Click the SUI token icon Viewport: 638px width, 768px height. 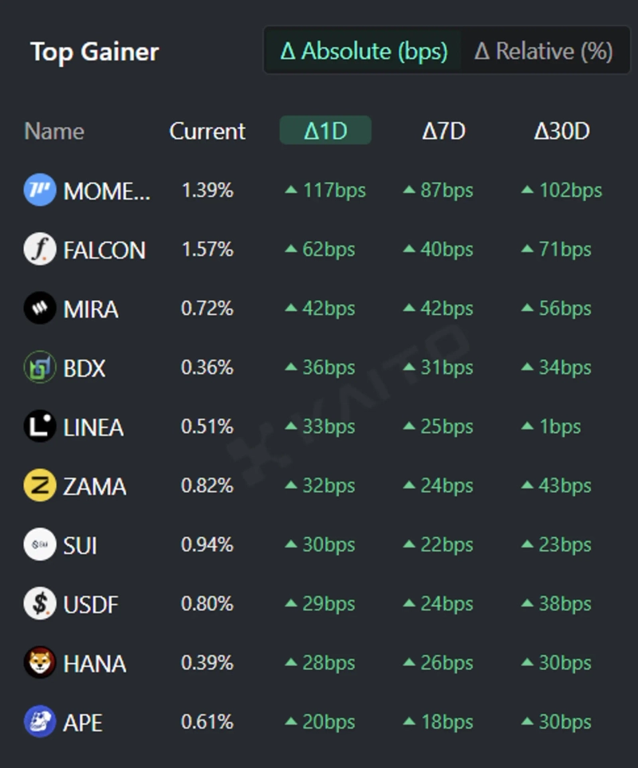pyautogui.click(x=40, y=545)
